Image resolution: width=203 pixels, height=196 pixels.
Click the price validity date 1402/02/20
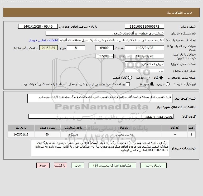(144, 56)
